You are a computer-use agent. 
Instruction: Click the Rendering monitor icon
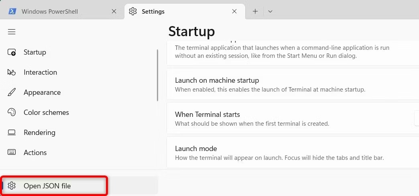[12, 133]
